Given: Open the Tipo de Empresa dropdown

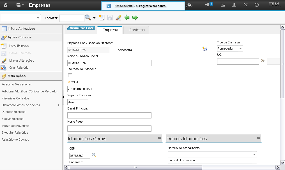Looking at the screenshot, I should (x=230, y=49).
